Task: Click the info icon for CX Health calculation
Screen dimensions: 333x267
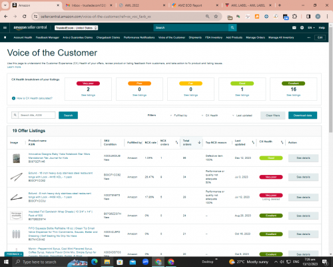Action: click(13, 98)
